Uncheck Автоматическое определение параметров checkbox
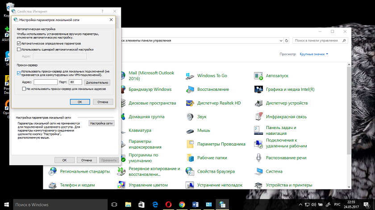Image resolution: width=375 pixels, height=210 pixels. (x=19, y=44)
